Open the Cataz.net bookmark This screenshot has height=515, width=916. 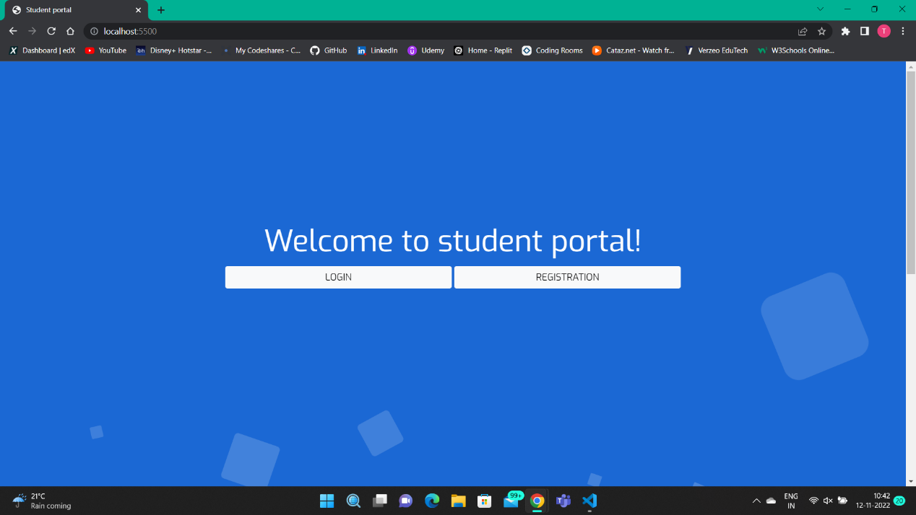(634, 50)
